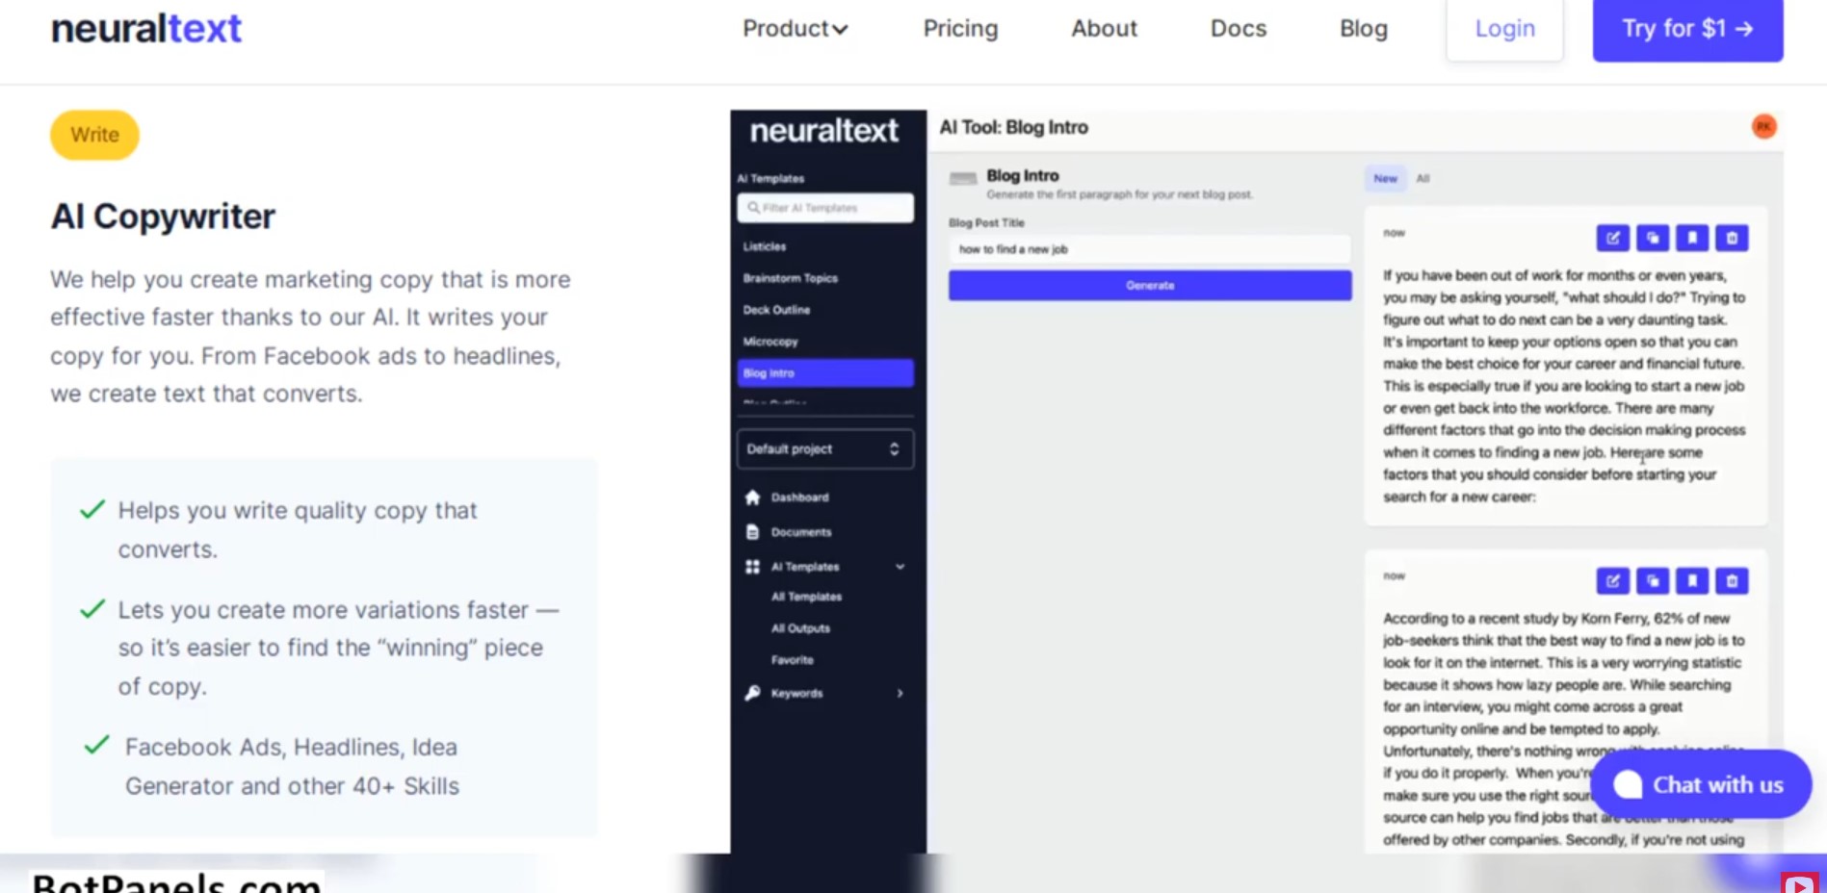Click the orange user avatar in the app header

[1763, 127]
